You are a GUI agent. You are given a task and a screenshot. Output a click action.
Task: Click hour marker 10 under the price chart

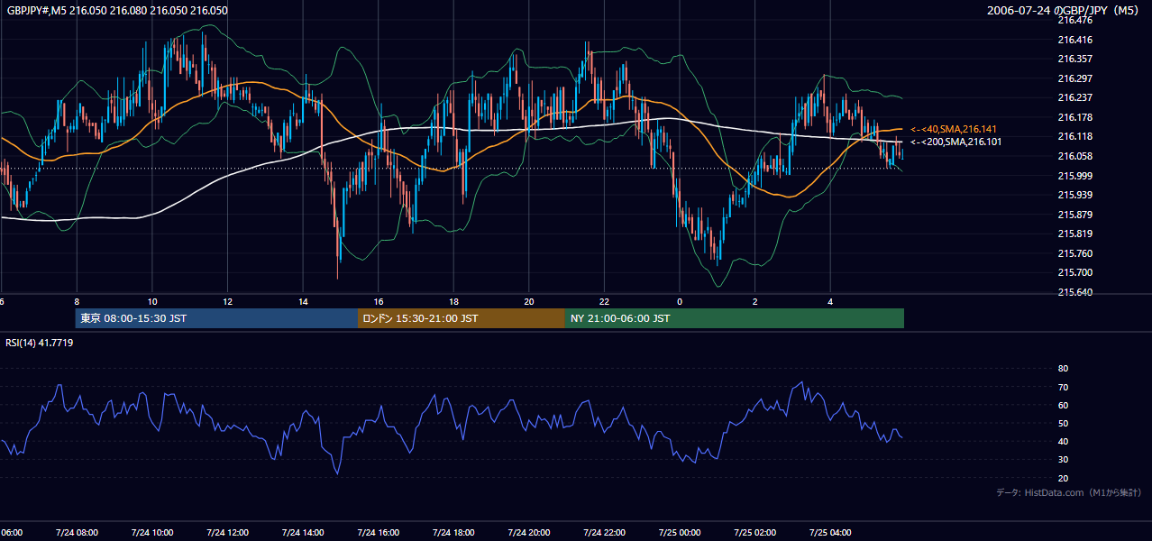pos(152,302)
